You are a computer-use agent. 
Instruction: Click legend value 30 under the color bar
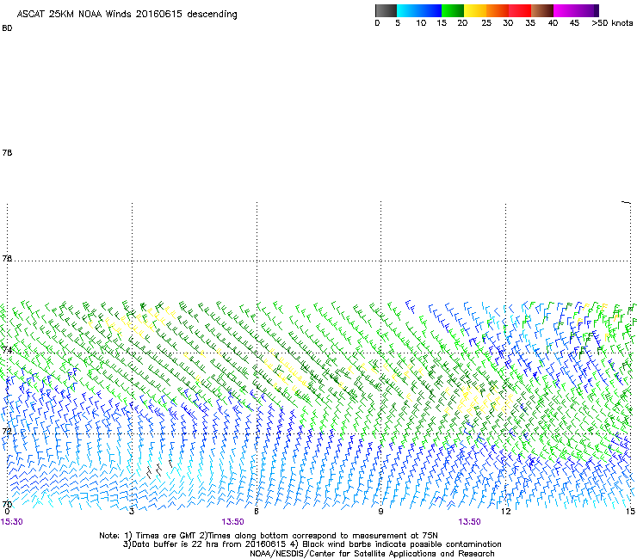[508, 23]
